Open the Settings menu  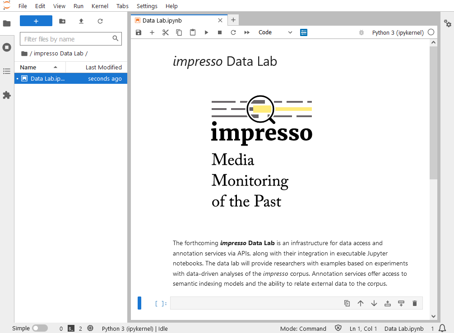[x=147, y=6]
